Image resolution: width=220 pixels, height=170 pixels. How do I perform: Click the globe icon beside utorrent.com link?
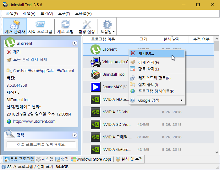pyautogui.click(x=9, y=121)
